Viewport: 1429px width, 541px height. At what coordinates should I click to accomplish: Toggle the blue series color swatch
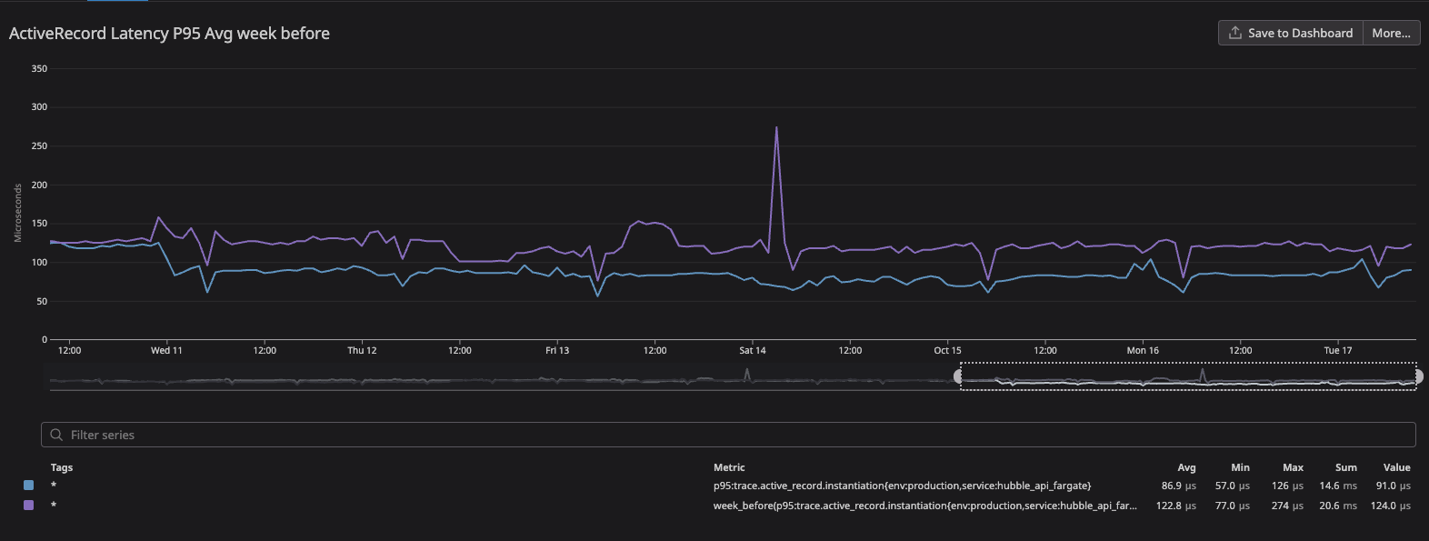pos(28,486)
